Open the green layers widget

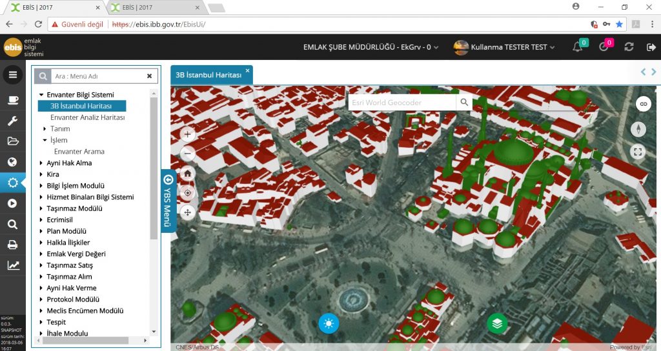[x=497, y=324]
